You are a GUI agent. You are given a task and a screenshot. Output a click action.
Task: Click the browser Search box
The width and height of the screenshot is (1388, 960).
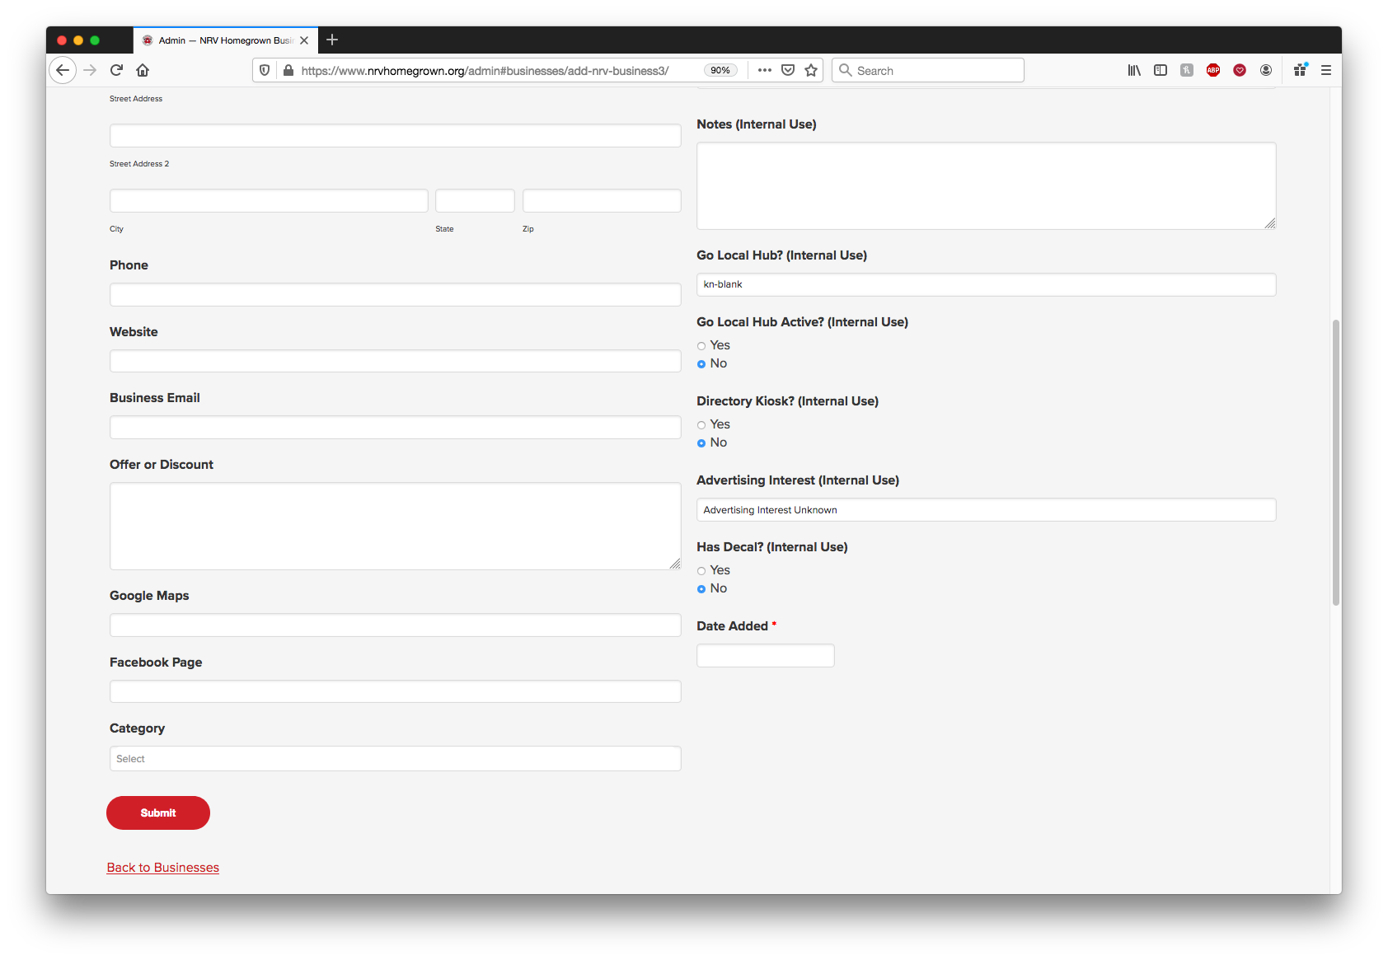928,70
